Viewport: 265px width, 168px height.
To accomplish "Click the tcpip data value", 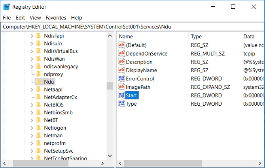I will (x=249, y=54).
